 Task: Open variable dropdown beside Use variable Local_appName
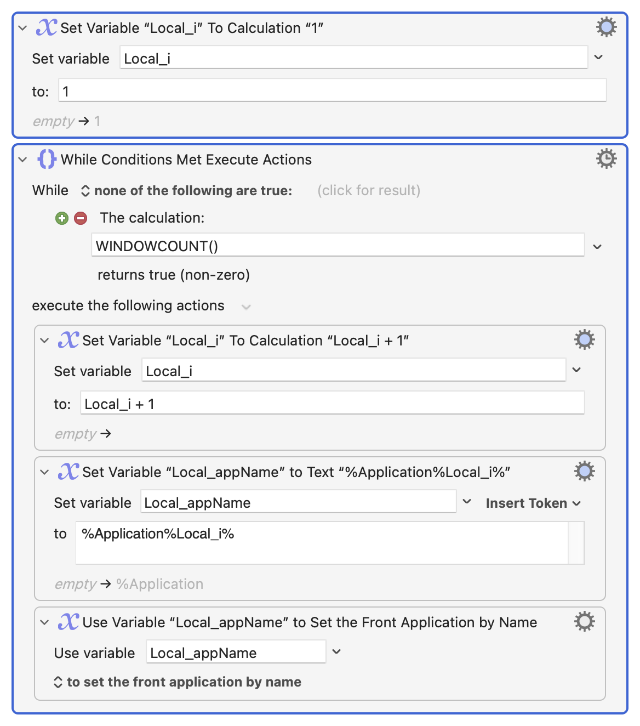click(x=336, y=652)
